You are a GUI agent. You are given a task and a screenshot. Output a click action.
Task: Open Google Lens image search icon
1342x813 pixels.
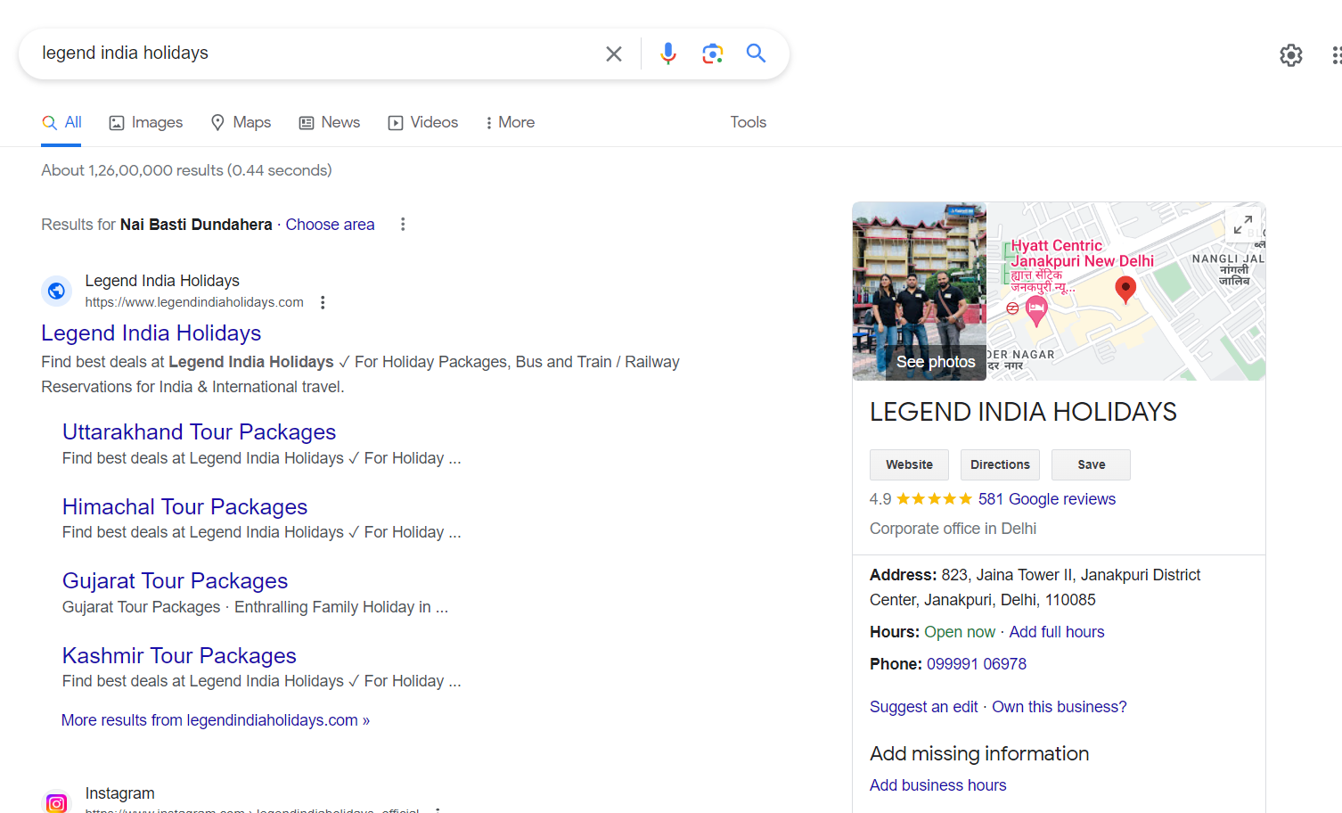click(712, 54)
